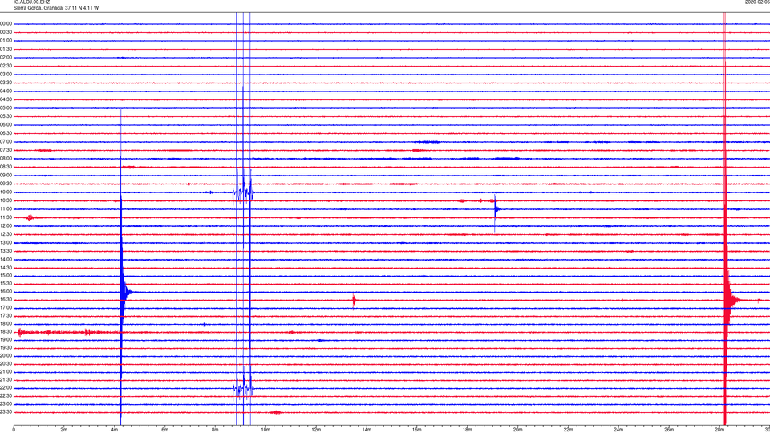The image size is (770, 433).
Task: Click the 13:00 time label
Action: pyautogui.click(x=6, y=242)
